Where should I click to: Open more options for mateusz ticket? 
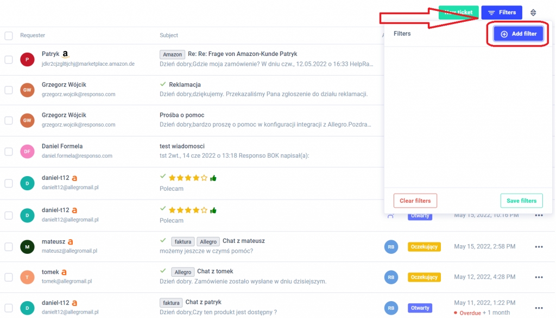[539, 247]
